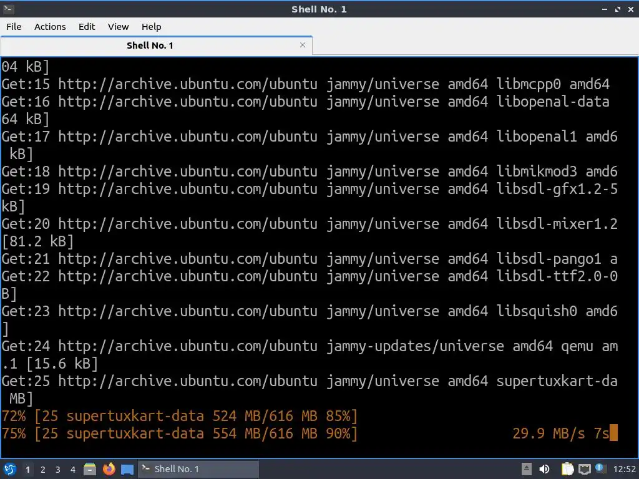Switch to workspace 2
The height and width of the screenshot is (479, 639).
coord(43,470)
